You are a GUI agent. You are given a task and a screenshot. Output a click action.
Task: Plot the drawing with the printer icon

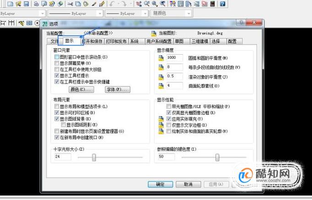(36, 4)
